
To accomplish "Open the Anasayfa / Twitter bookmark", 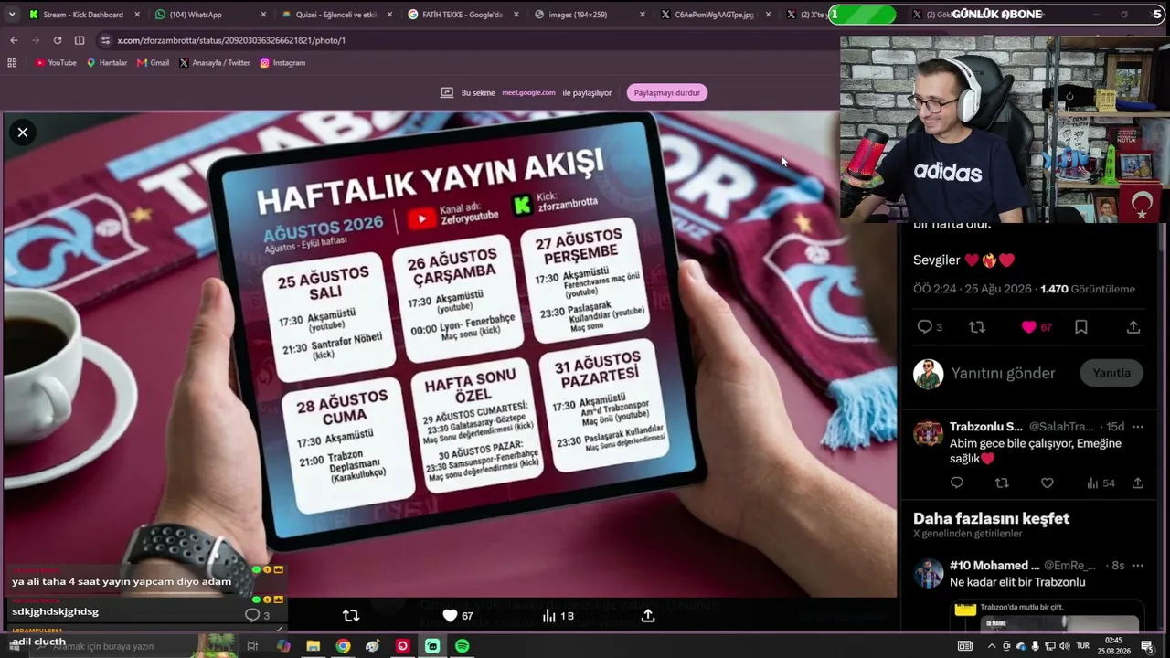I will 215,63.
